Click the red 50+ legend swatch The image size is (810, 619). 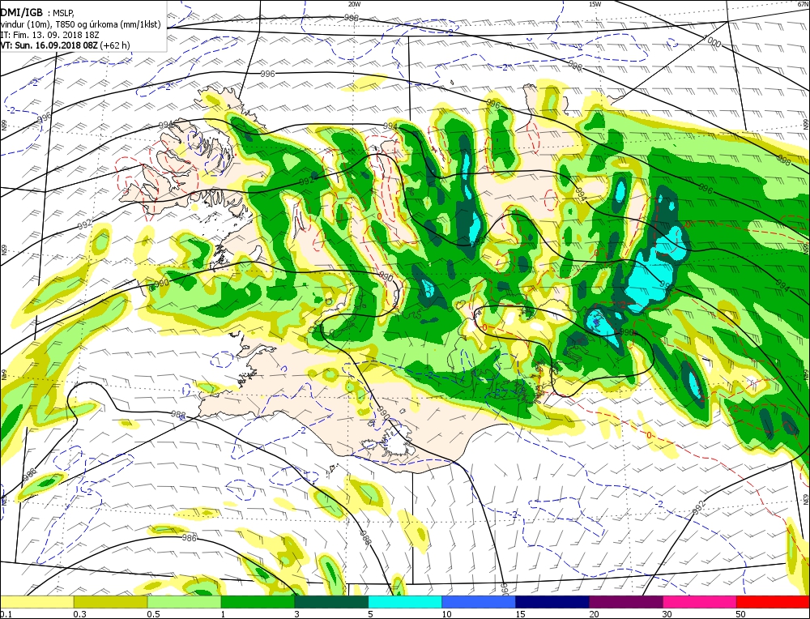click(773, 601)
